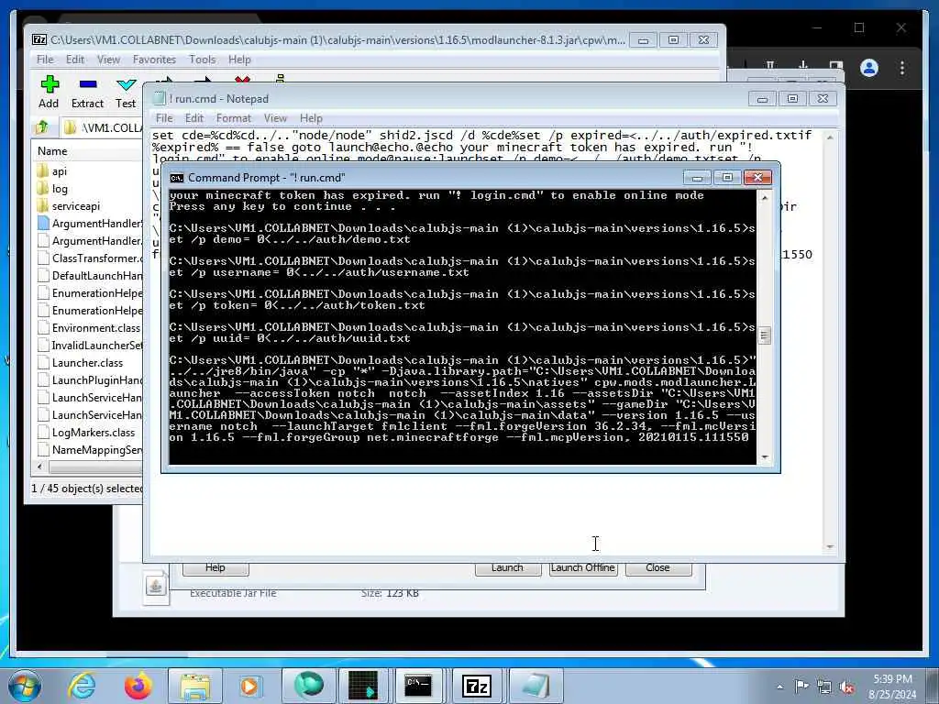Select Environment.class in 7-Zip list
The width and height of the screenshot is (939, 704).
tap(89, 328)
